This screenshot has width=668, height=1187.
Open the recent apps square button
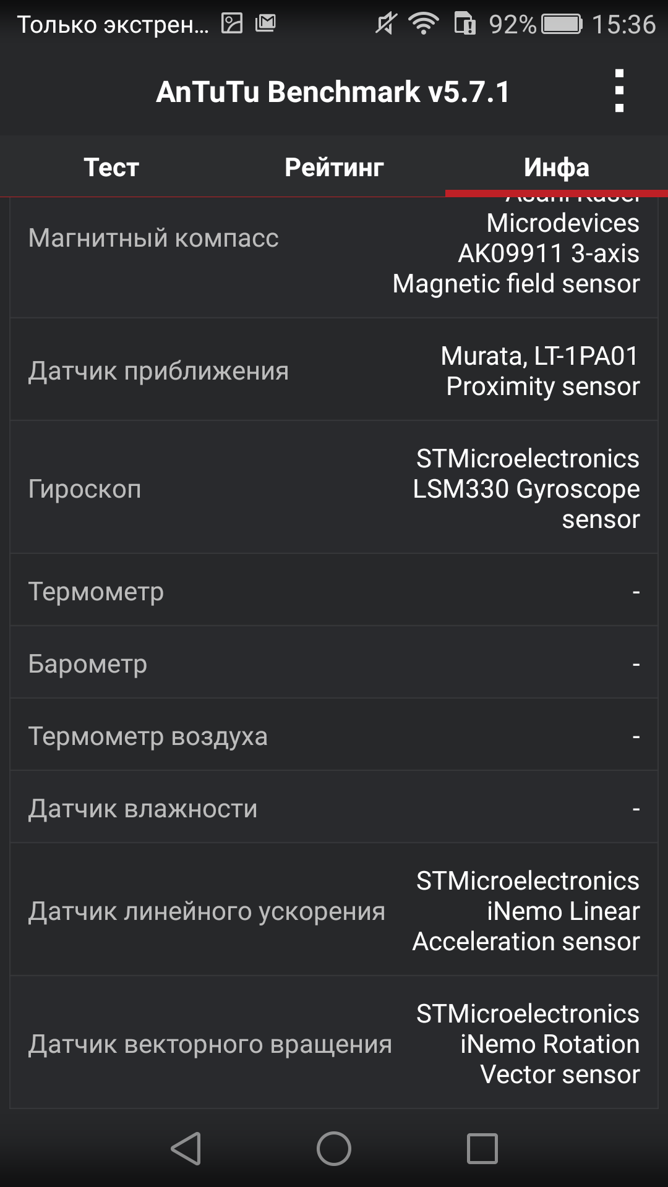click(482, 1149)
